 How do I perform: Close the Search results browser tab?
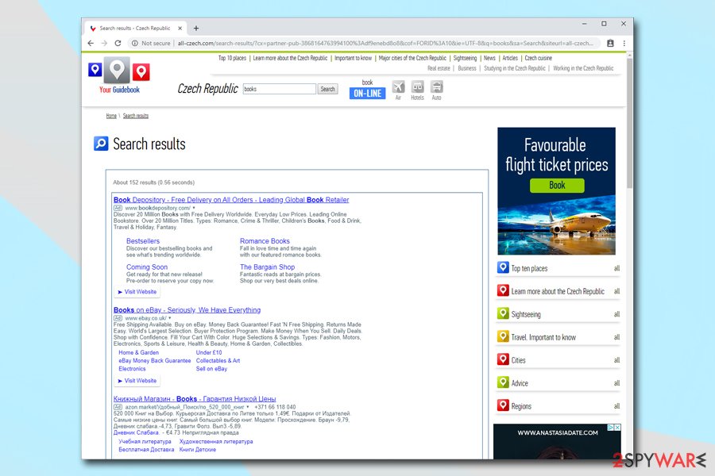(180, 29)
